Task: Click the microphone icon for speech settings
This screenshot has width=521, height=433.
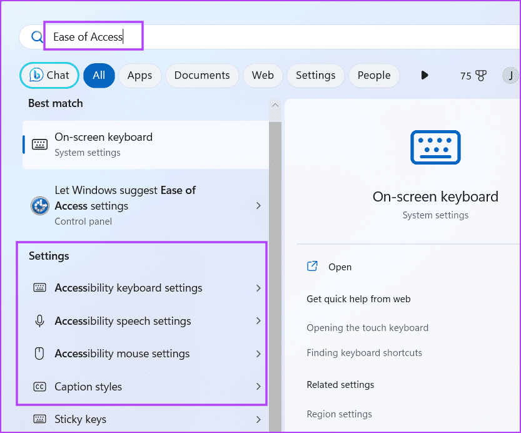Action: coord(39,320)
